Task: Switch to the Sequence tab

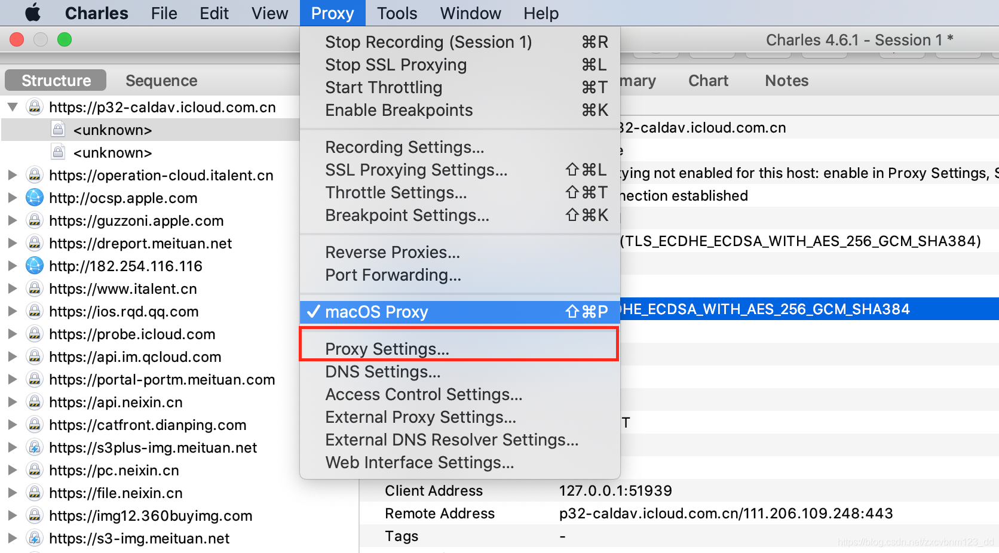Action: 161,80
